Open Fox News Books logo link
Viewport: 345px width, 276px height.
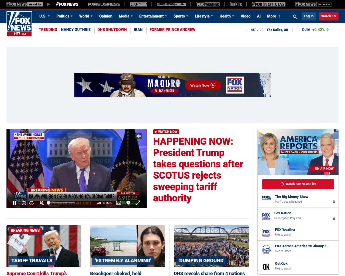(x=314, y=4)
